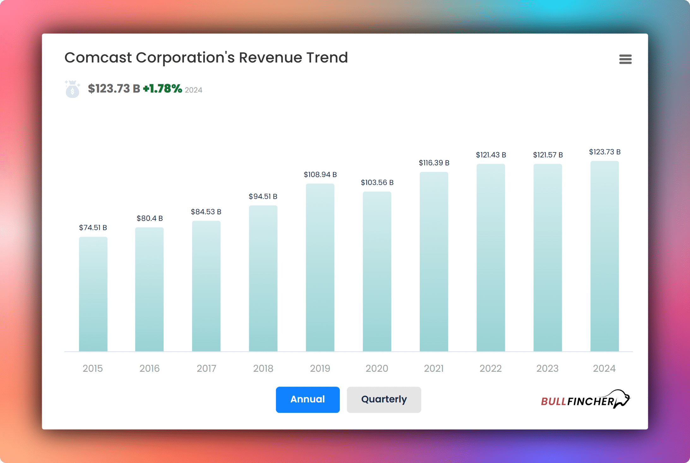This screenshot has width=690, height=463.
Task: Click the $94.51 B data label
Action: (263, 196)
